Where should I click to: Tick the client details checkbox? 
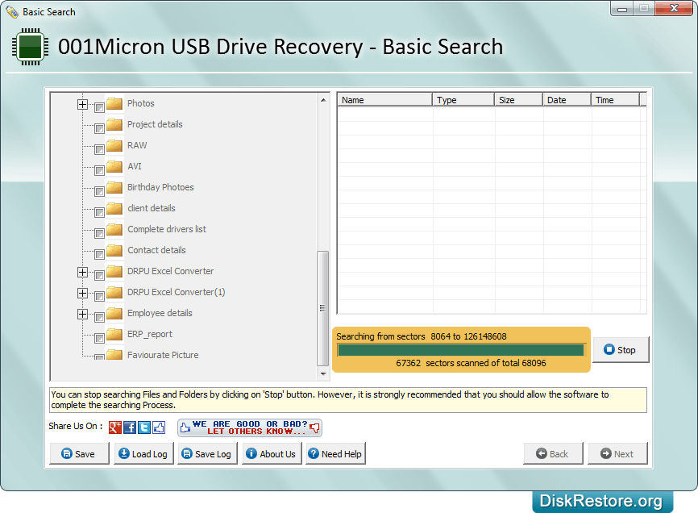(99, 212)
